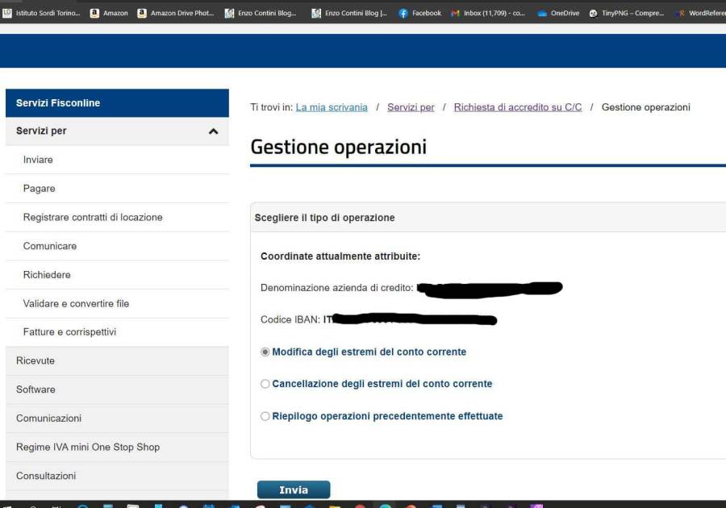The height and width of the screenshot is (508, 726).
Task: Go to Richiesta di accredito su C/C breadcrumb
Action: [517, 107]
